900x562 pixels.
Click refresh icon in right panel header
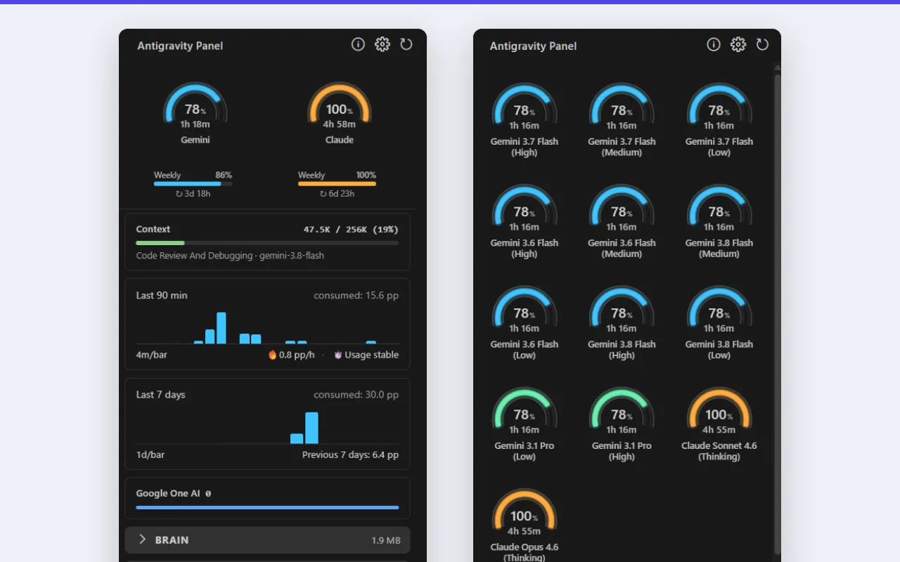tap(762, 45)
